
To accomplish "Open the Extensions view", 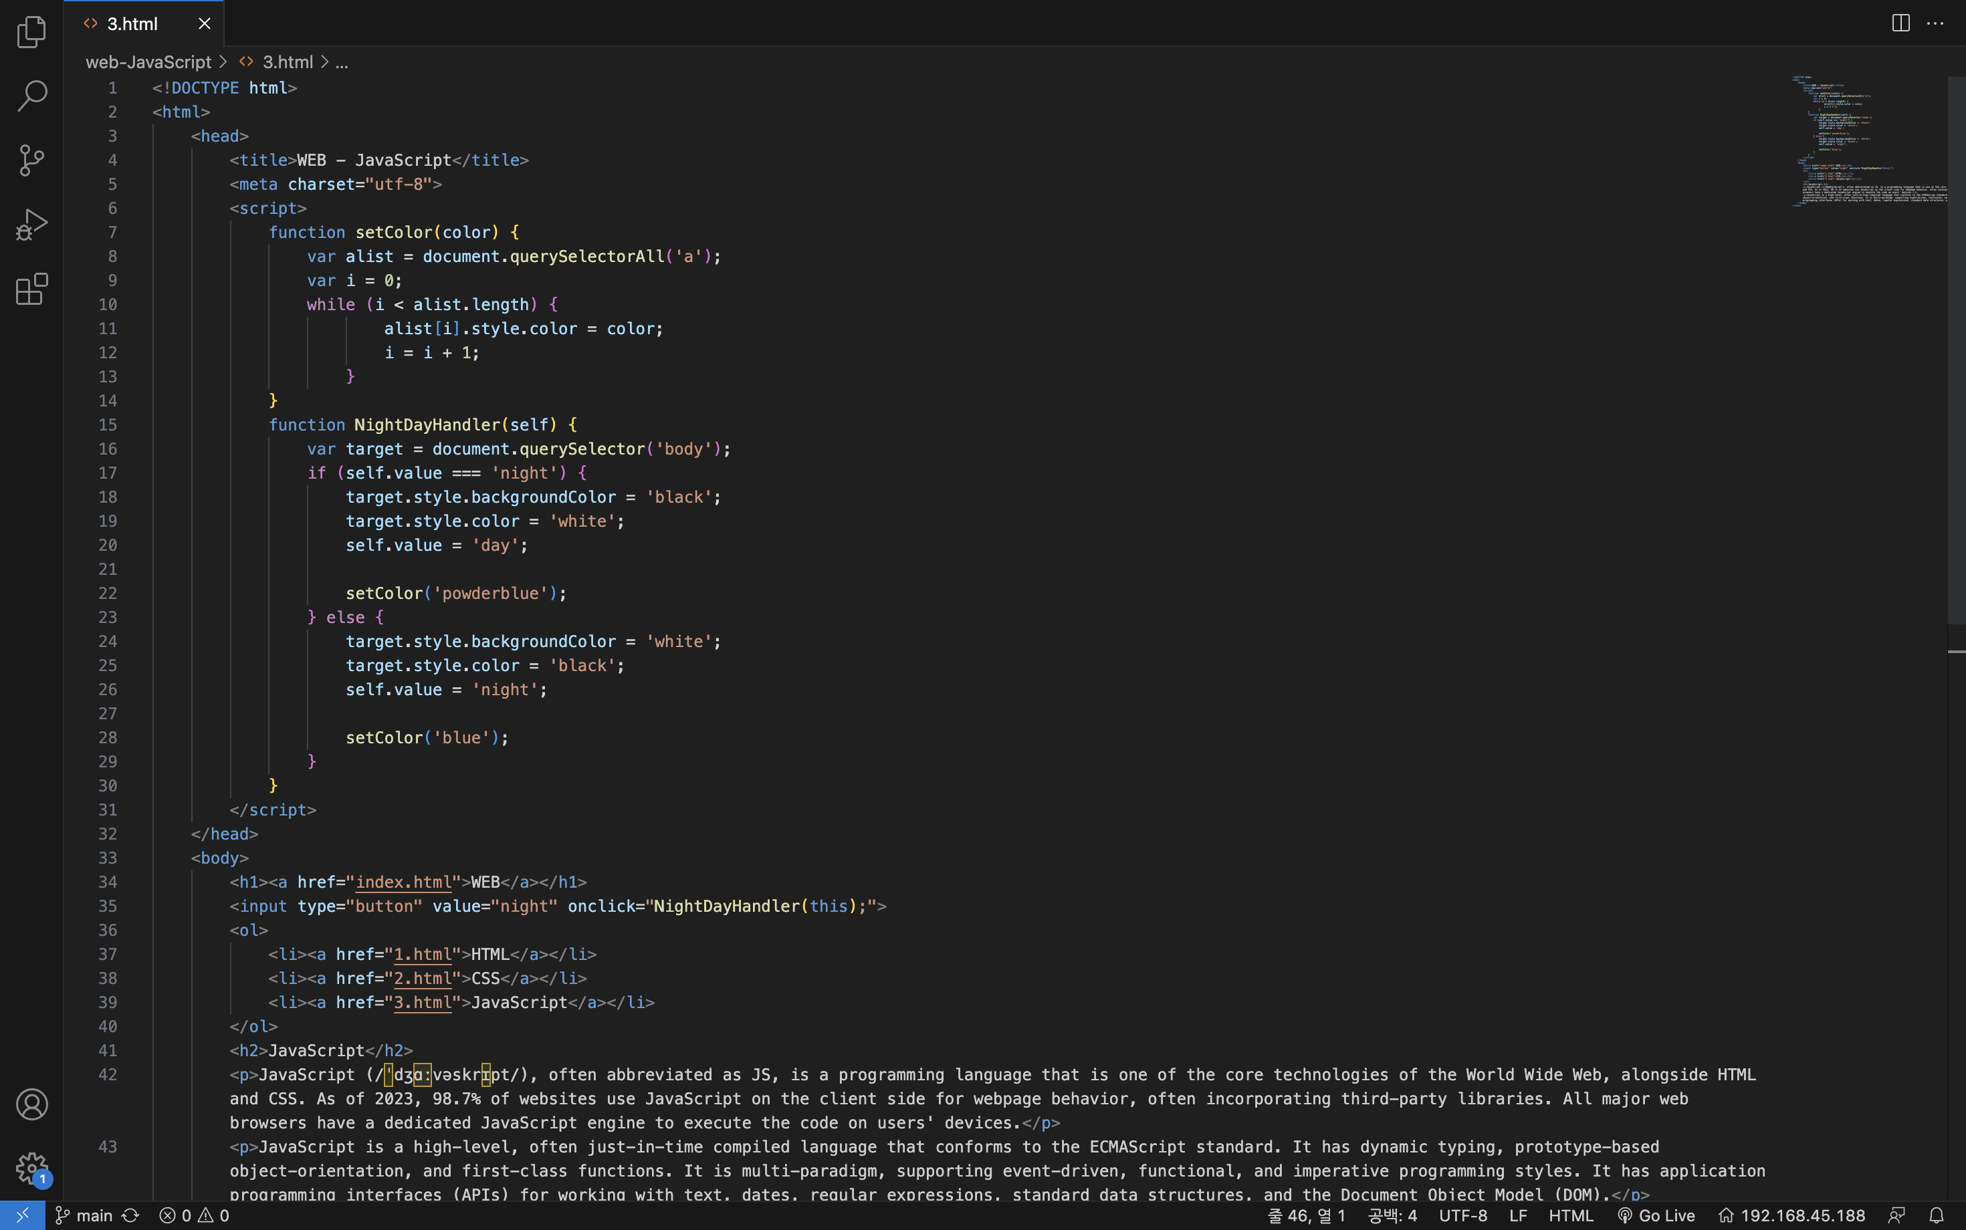I will pos(31,289).
